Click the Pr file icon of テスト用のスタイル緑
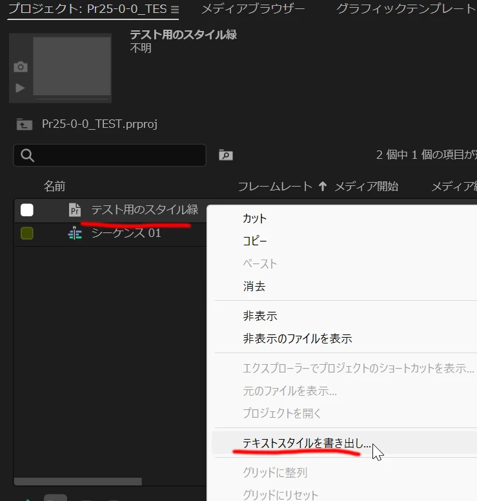This screenshot has width=477, height=501. pyautogui.click(x=75, y=210)
